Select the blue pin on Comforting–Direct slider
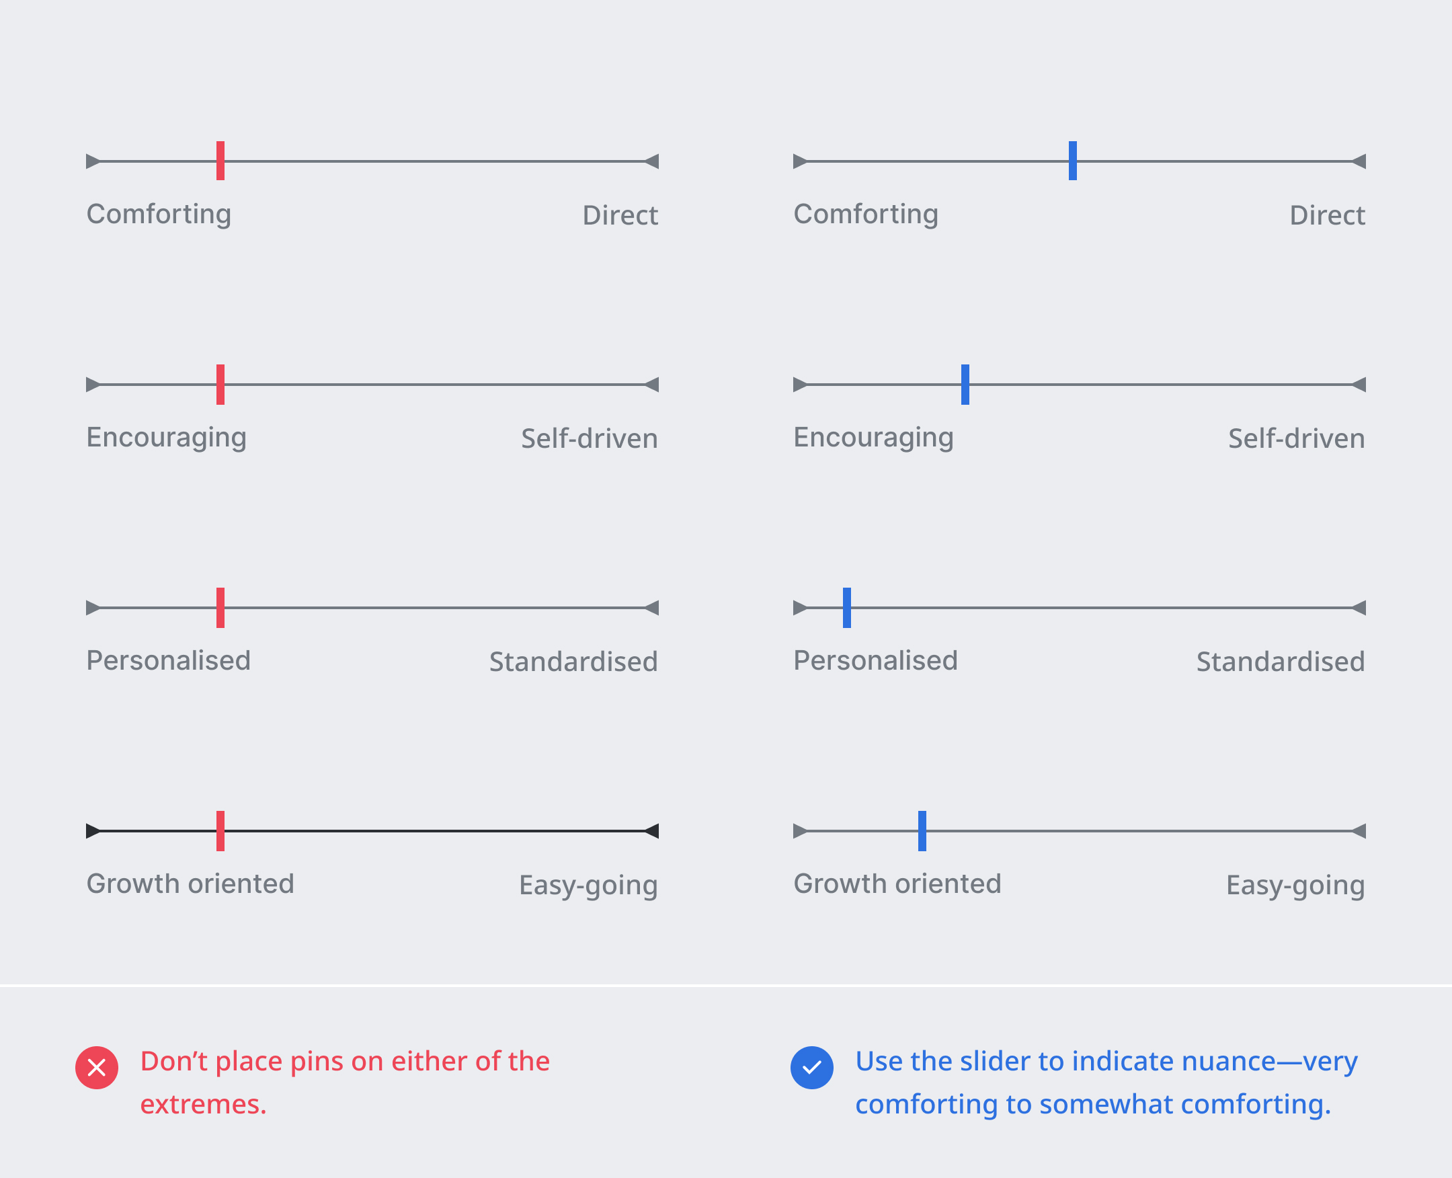 pos(1073,161)
